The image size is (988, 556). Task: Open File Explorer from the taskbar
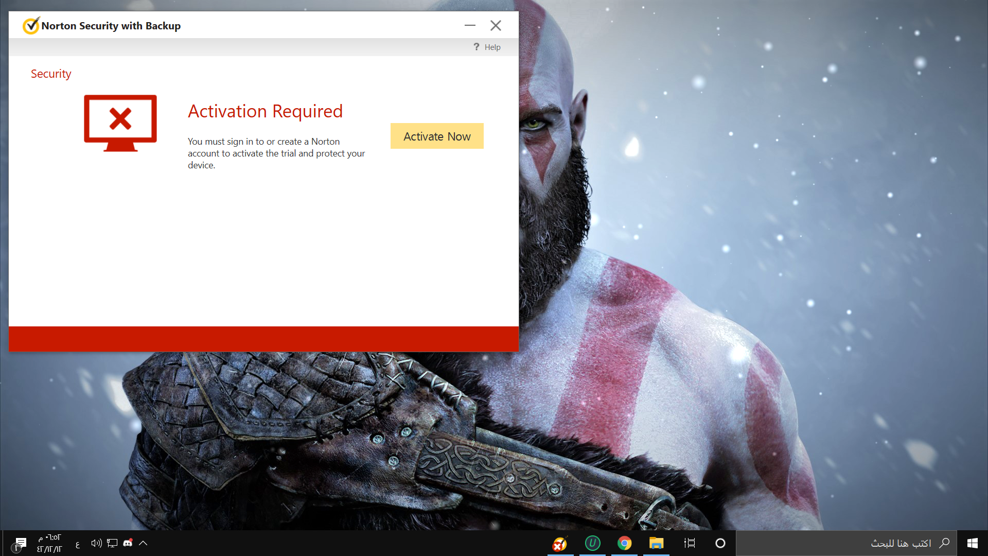tap(656, 543)
